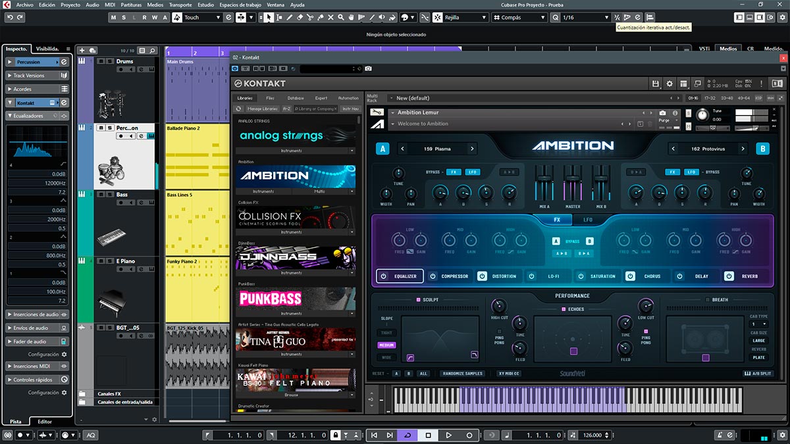Open Kontakt options gear
This screenshot has width=790, height=444.
[x=670, y=84]
